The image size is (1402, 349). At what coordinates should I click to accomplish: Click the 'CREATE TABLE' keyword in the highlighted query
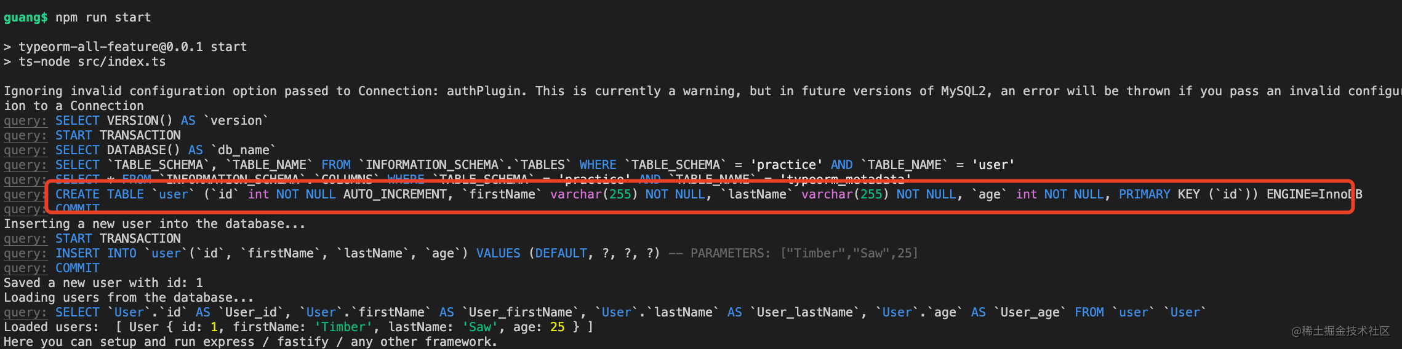[x=99, y=194]
